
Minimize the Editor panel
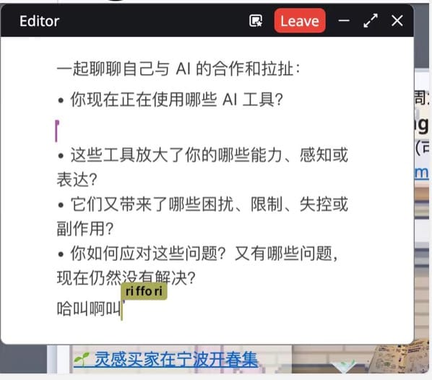pyautogui.click(x=344, y=21)
